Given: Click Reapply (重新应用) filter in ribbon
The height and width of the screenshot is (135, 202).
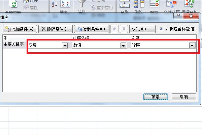Looking at the screenshot, I should (102, 8).
